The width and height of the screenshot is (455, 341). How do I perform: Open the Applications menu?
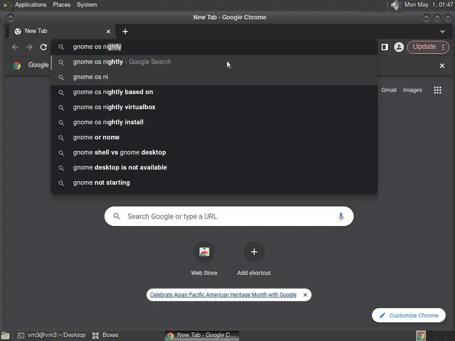click(x=31, y=4)
